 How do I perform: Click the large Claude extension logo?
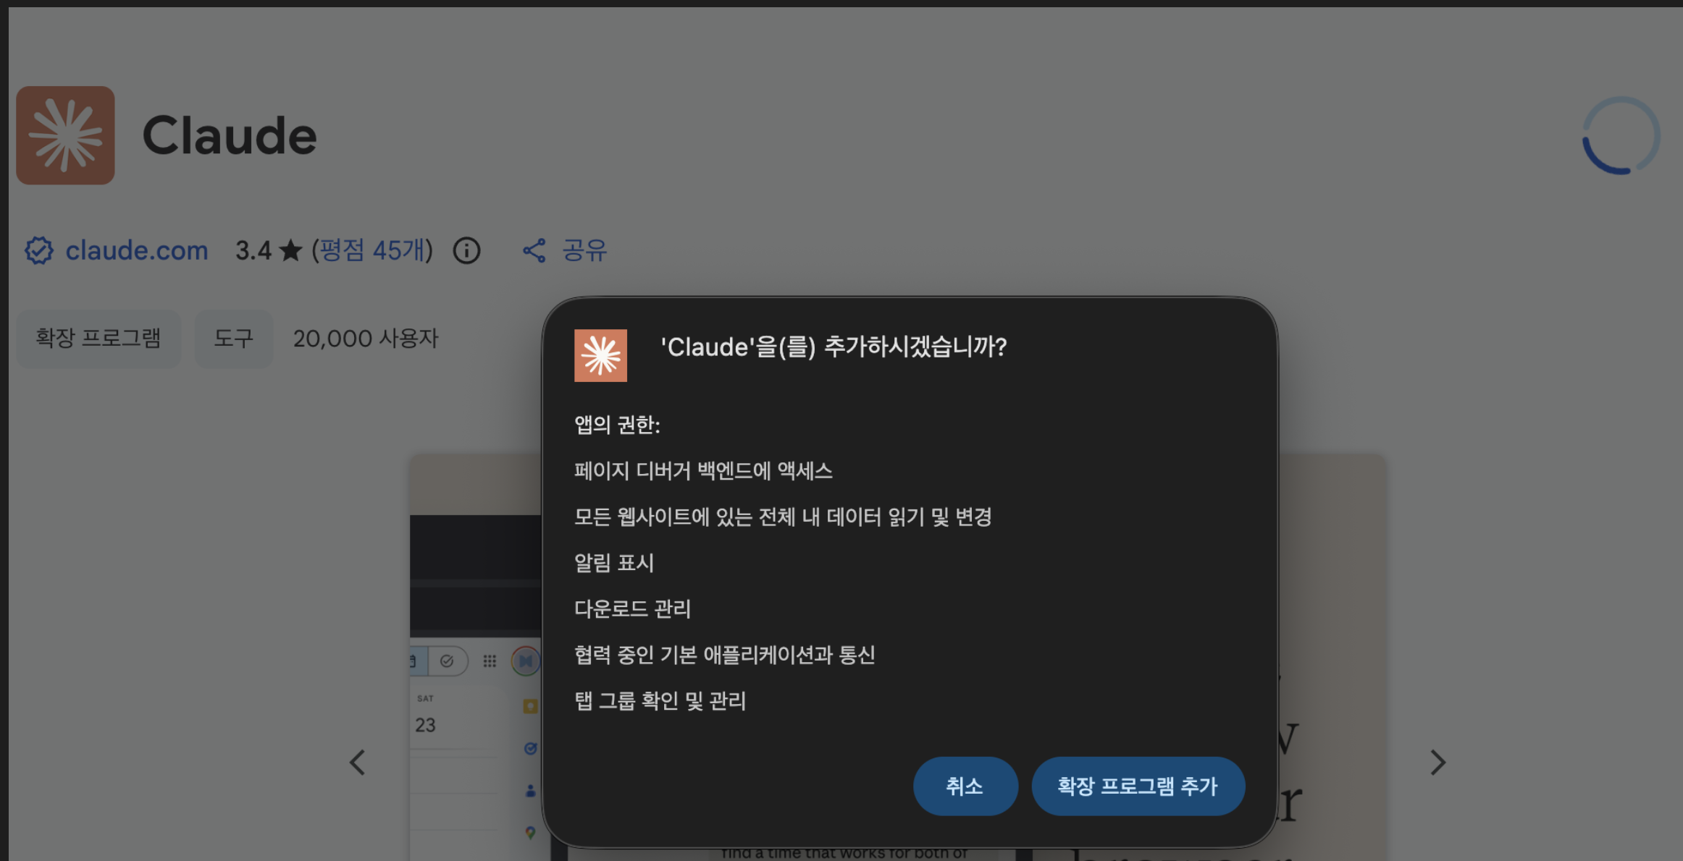[x=65, y=135]
